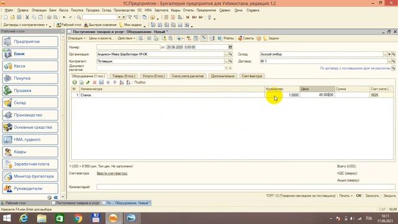The height and width of the screenshot is (224, 398).
Task: Open НМА, гудвилл section
Action: point(30,139)
